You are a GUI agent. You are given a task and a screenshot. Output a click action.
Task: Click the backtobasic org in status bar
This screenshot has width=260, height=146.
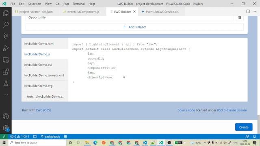(50, 137)
